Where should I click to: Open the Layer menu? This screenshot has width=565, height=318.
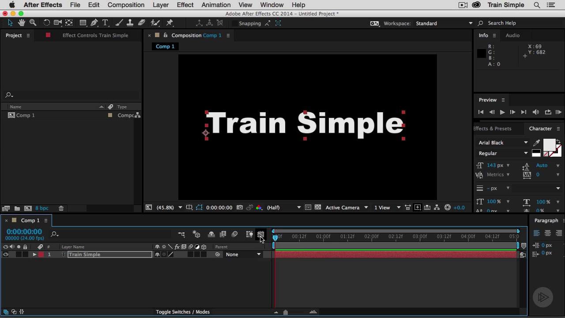click(x=161, y=5)
